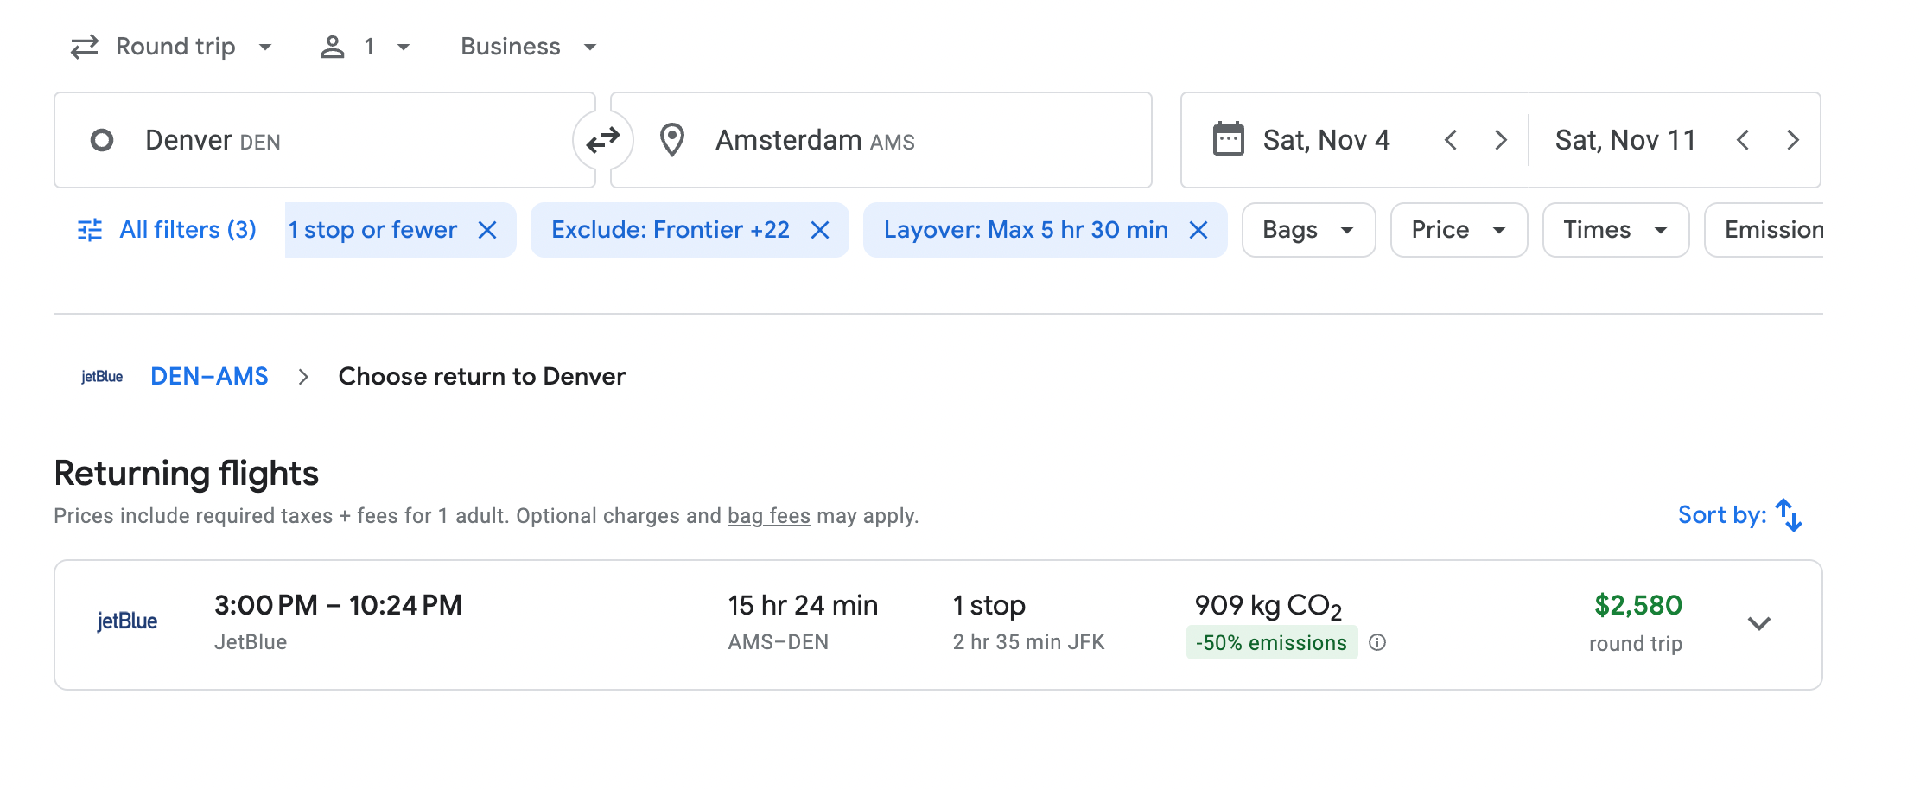Advance departure date to next day
1920x790 pixels.
coord(1501,140)
